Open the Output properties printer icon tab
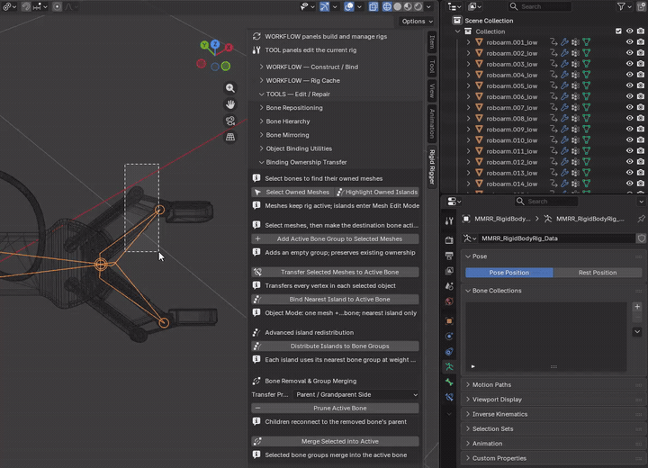Viewport: 648px width, 468px height. [x=449, y=256]
